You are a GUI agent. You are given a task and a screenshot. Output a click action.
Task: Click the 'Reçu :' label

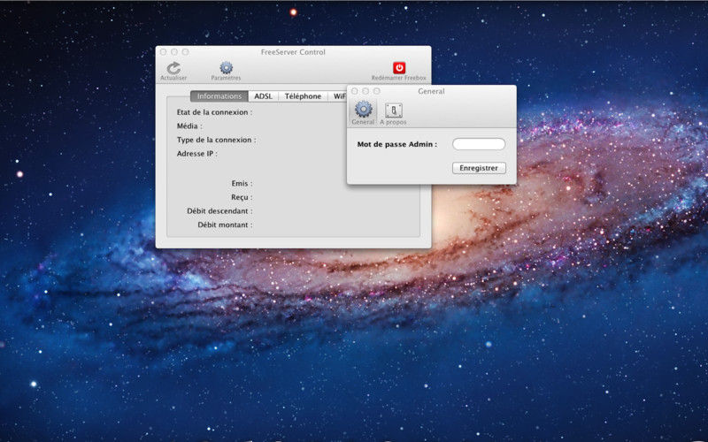(242, 197)
